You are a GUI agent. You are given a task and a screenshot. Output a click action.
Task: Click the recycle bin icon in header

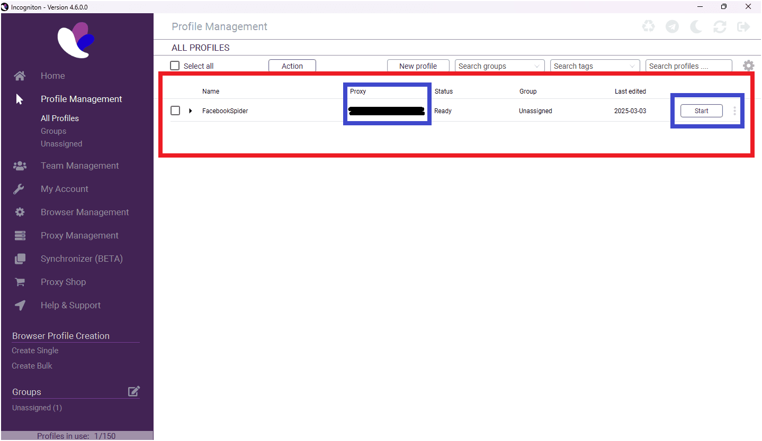click(x=648, y=26)
